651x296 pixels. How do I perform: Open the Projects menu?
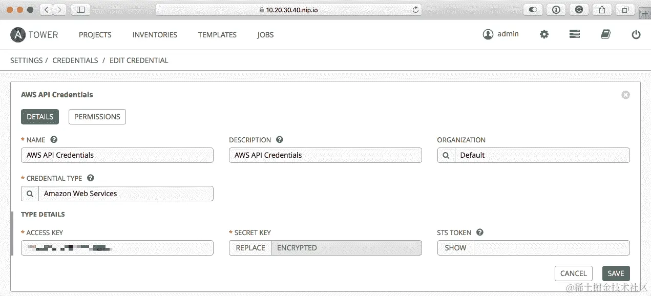pos(95,35)
